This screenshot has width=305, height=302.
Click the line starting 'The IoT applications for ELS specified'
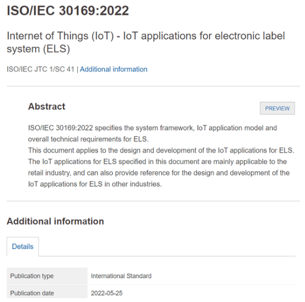click(157, 161)
